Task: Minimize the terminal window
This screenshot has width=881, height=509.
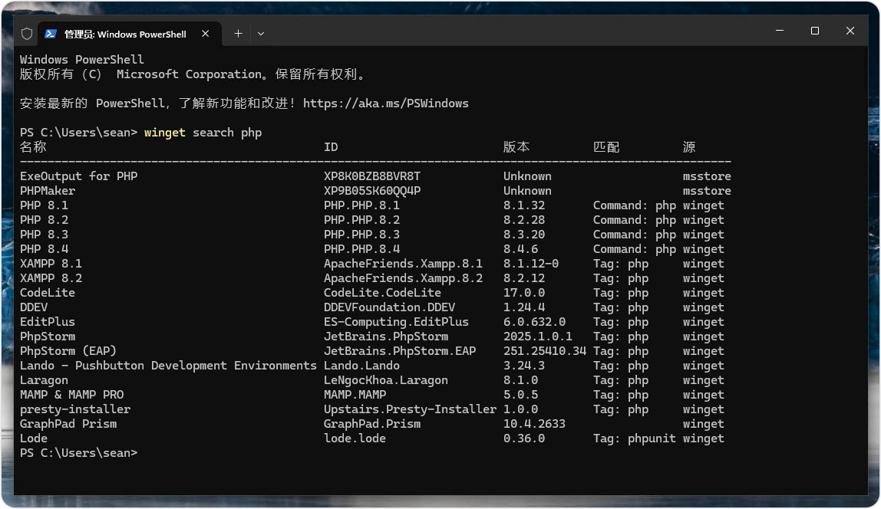Action: [x=779, y=31]
